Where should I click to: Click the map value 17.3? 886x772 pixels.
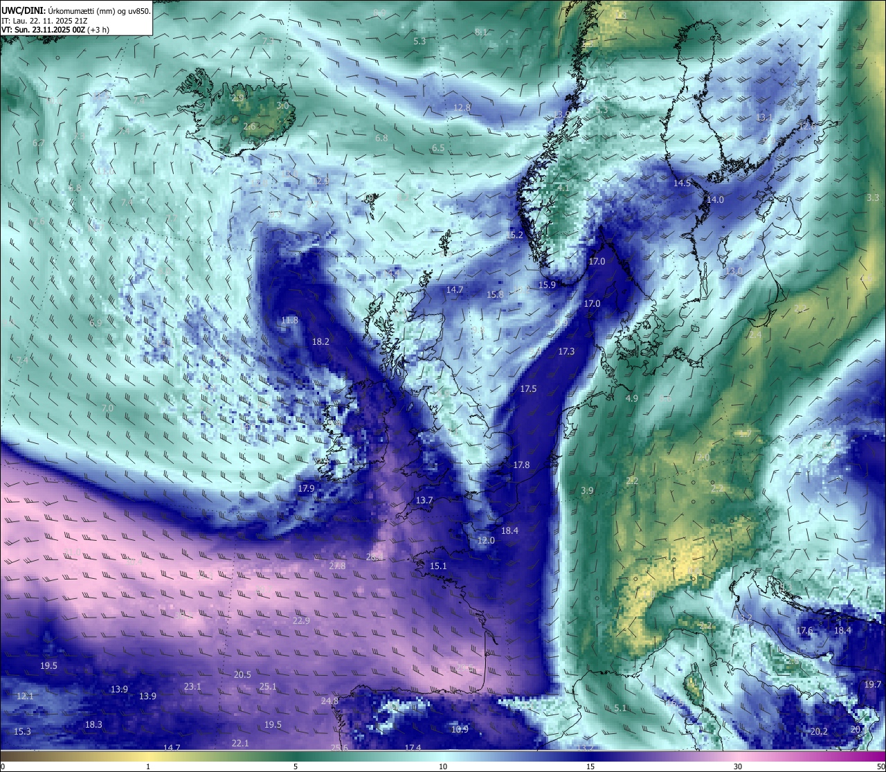[566, 352]
